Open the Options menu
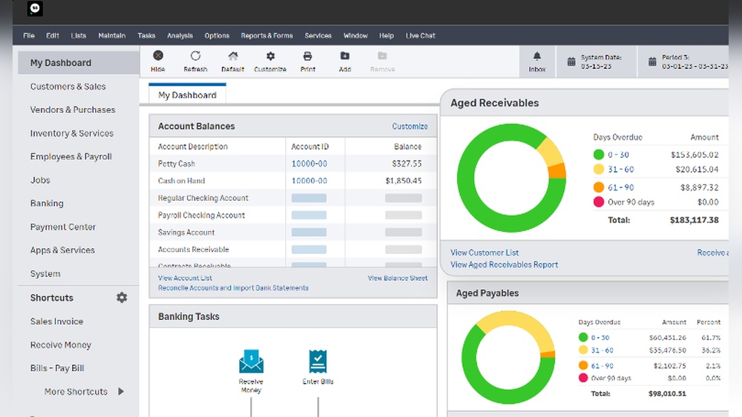Screen dimensions: 742x417 click(217, 36)
